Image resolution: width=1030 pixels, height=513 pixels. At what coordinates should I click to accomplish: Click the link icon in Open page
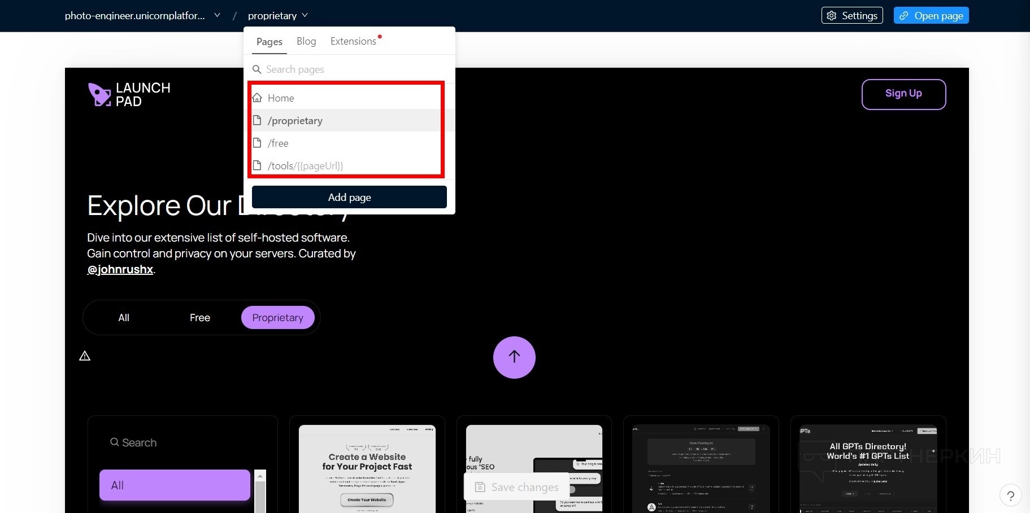click(x=904, y=16)
